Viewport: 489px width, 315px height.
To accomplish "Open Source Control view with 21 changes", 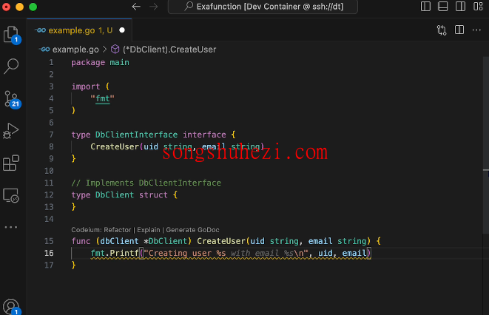I will (x=12, y=99).
